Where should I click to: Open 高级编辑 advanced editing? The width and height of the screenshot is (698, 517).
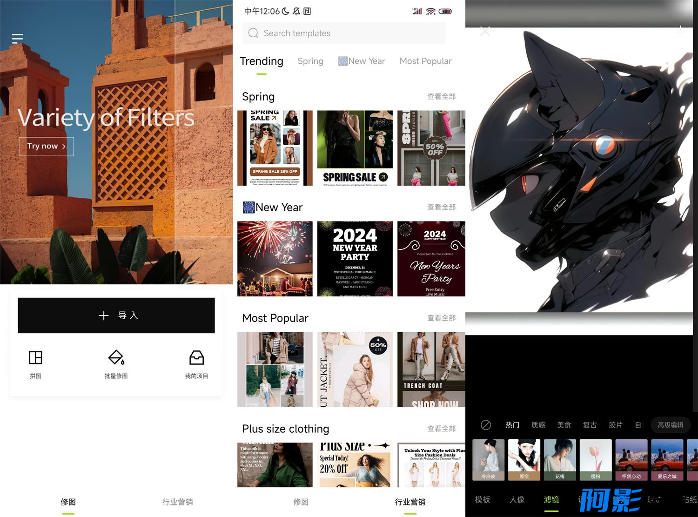pos(671,425)
